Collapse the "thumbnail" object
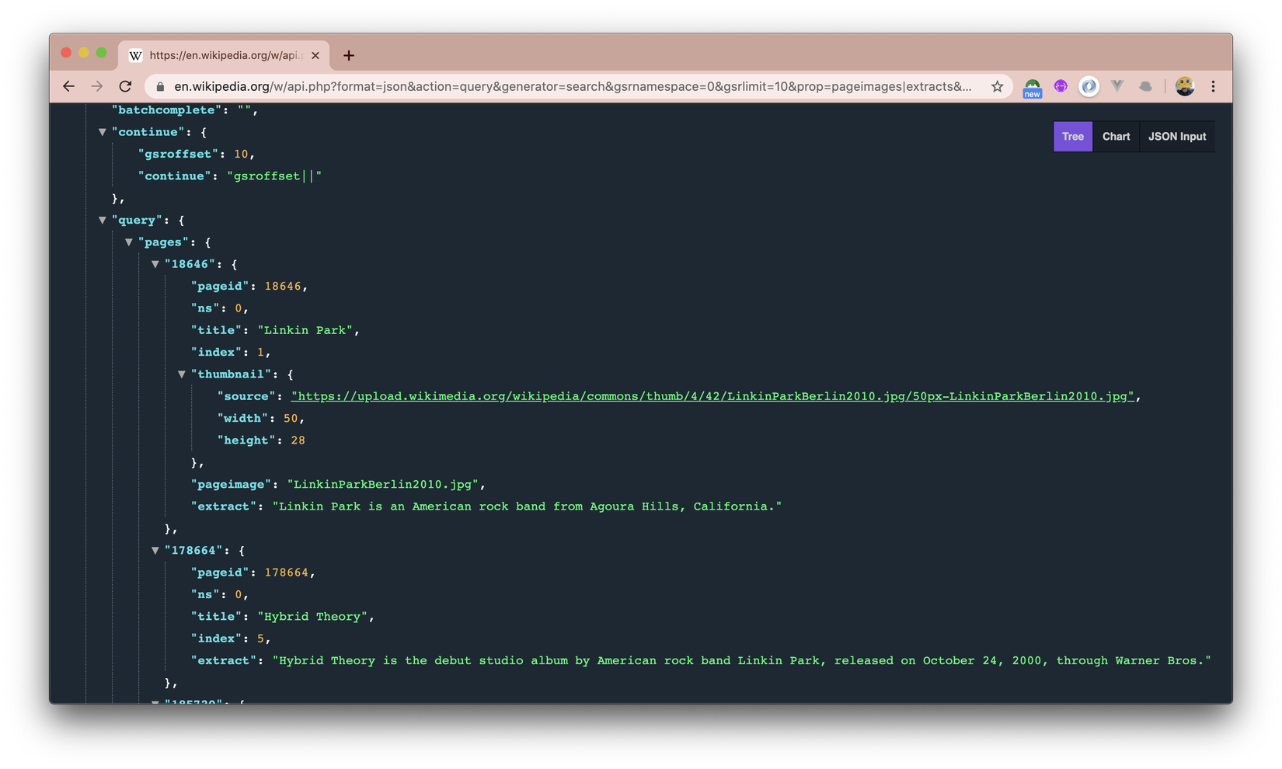 pyautogui.click(x=182, y=374)
